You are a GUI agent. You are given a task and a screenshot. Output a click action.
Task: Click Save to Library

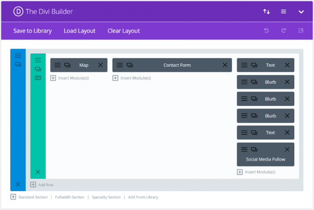(x=32, y=31)
